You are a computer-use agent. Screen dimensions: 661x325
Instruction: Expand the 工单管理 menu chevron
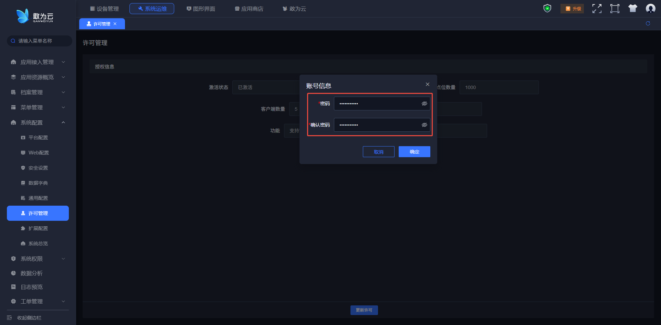coord(63,302)
